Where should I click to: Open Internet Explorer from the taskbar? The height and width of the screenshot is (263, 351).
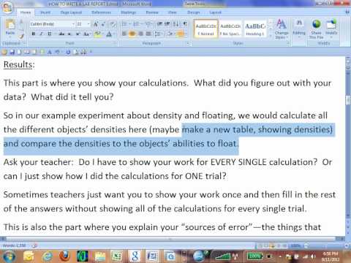(x=47, y=256)
